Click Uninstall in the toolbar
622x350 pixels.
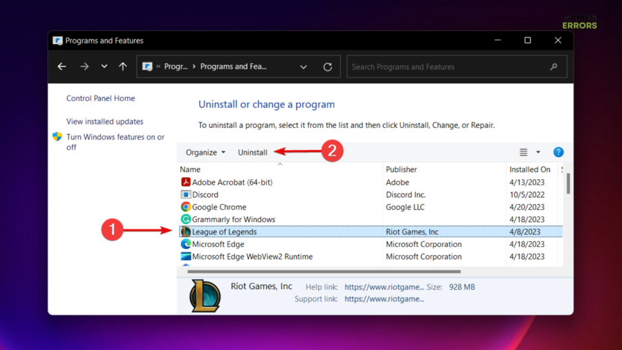252,153
